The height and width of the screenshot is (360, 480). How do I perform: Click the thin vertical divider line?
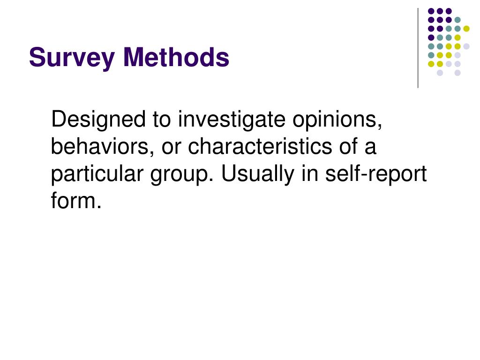[x=418, y=48]
